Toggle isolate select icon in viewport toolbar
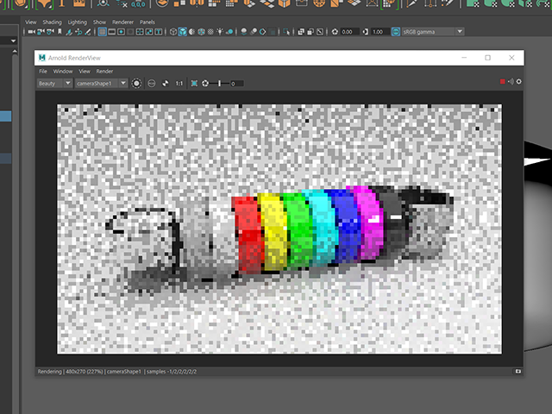This screenshot has height=414, width=552. (286, 32)
